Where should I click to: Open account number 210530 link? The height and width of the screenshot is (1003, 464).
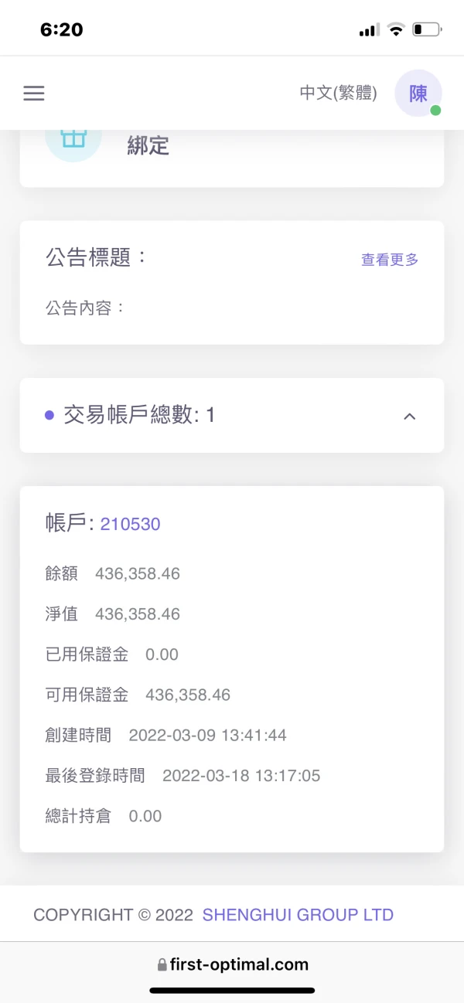[130, 525]
